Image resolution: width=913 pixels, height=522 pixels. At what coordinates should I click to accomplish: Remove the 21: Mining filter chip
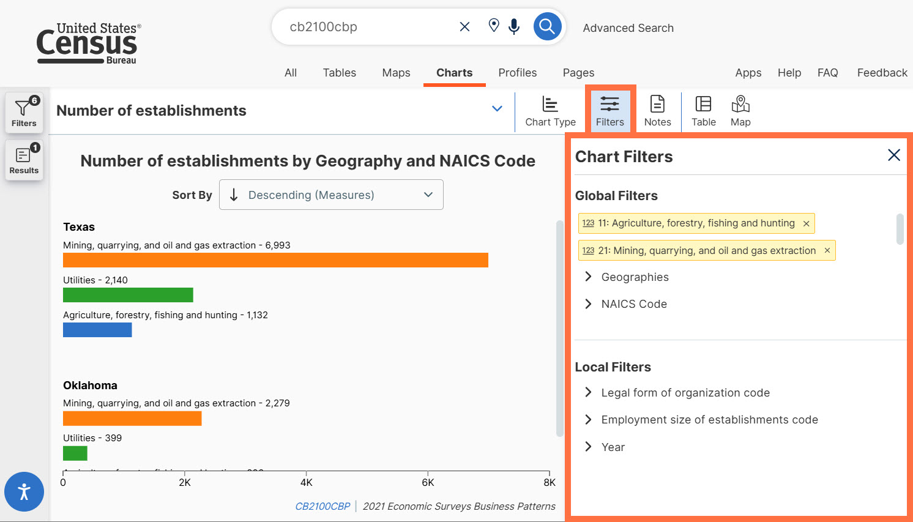pyautogui.click(x=827, y=250)
